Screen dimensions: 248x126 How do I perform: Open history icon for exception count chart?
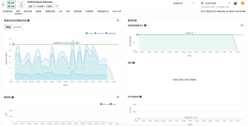pos(118,97)
